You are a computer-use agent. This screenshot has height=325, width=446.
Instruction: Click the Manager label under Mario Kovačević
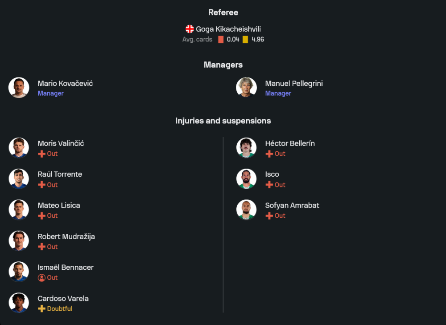(50, 93)
